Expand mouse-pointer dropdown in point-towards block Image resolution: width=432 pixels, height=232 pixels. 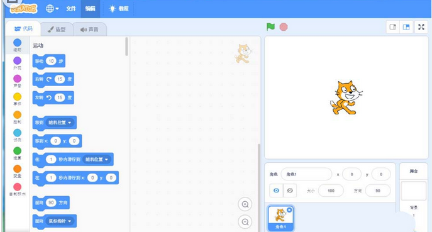pos(60,221)
